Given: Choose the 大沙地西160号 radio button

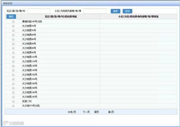Looking at the screenshot, I should [13, 75].
